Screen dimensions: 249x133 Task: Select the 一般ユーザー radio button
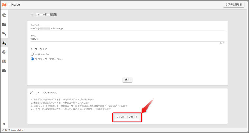32,54
